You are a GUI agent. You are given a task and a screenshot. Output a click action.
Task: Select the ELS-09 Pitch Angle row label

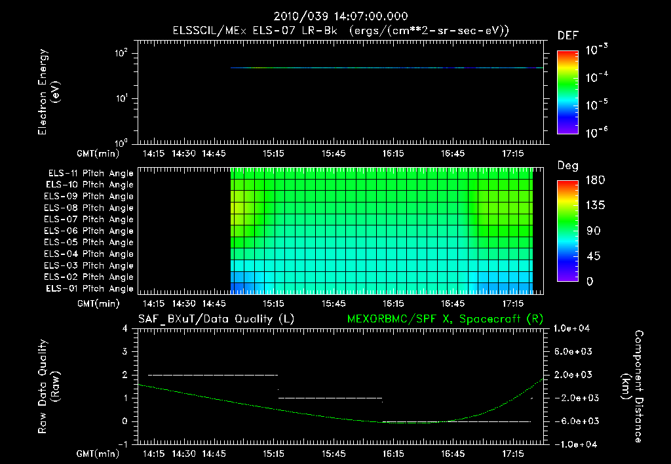pyautogui.click(x=88, y=197)
